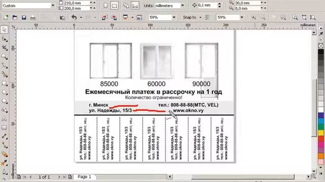
Task: Pick the No Color swatch
Action: 321,46
